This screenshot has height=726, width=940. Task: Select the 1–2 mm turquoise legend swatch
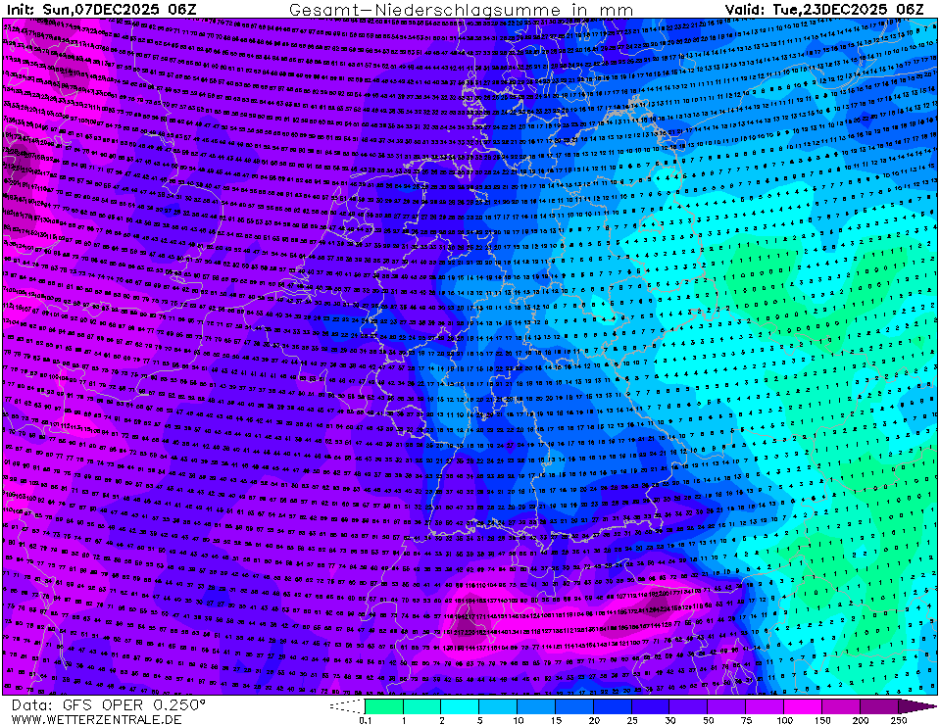click(421, 705)
